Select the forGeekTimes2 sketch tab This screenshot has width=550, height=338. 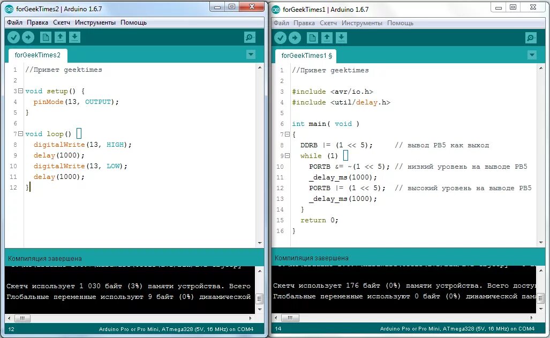[x=37, y=55]
